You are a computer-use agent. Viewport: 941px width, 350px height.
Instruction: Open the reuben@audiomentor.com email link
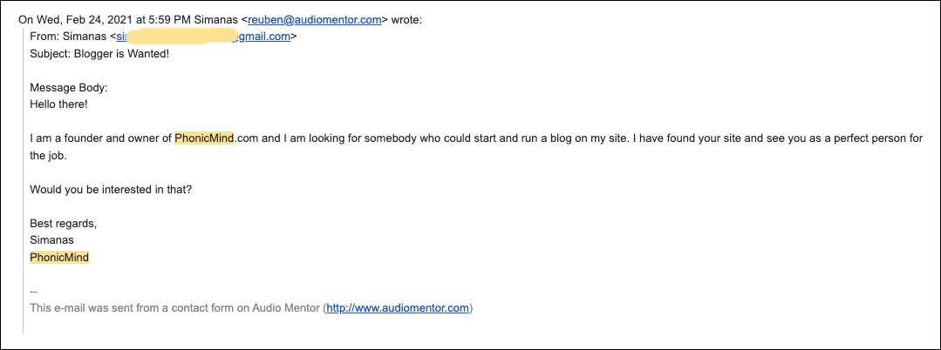(x=315, y=20)
